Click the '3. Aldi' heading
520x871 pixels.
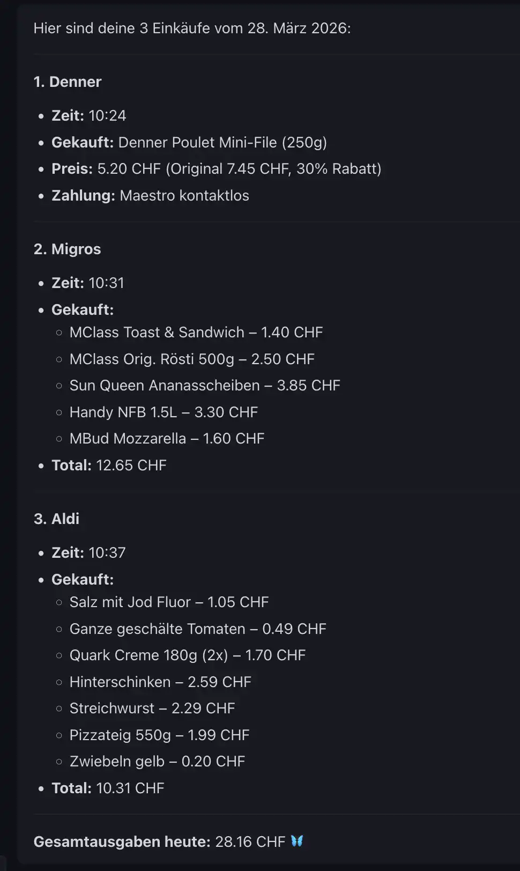coord(57,519)
